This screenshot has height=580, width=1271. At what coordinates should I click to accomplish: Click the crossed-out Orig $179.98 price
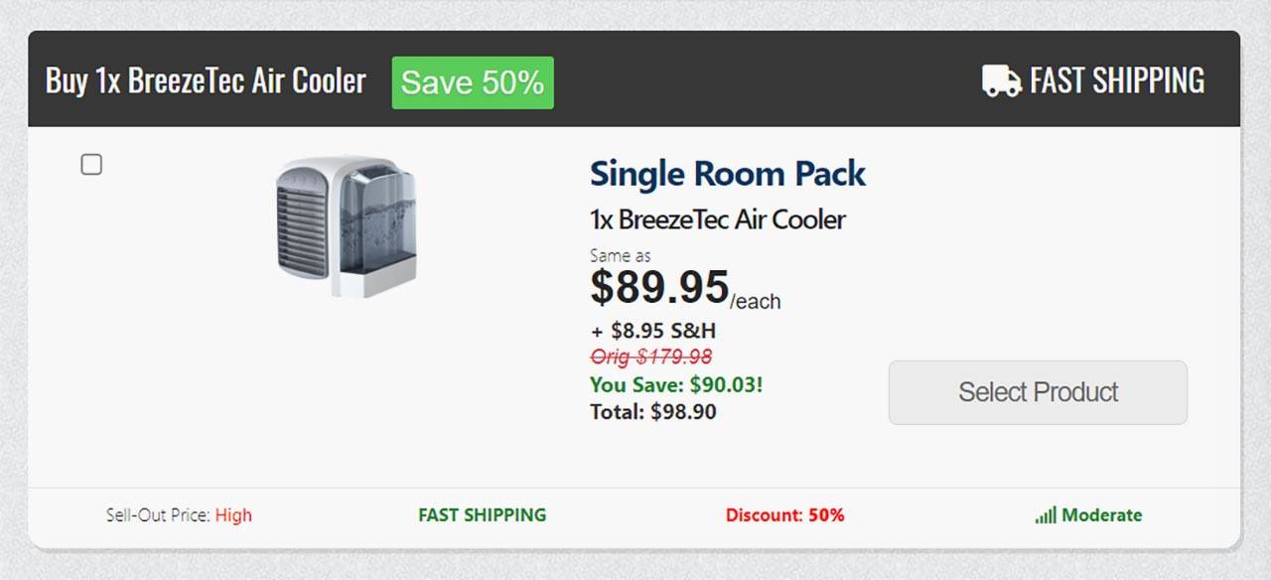click(650, 357)
